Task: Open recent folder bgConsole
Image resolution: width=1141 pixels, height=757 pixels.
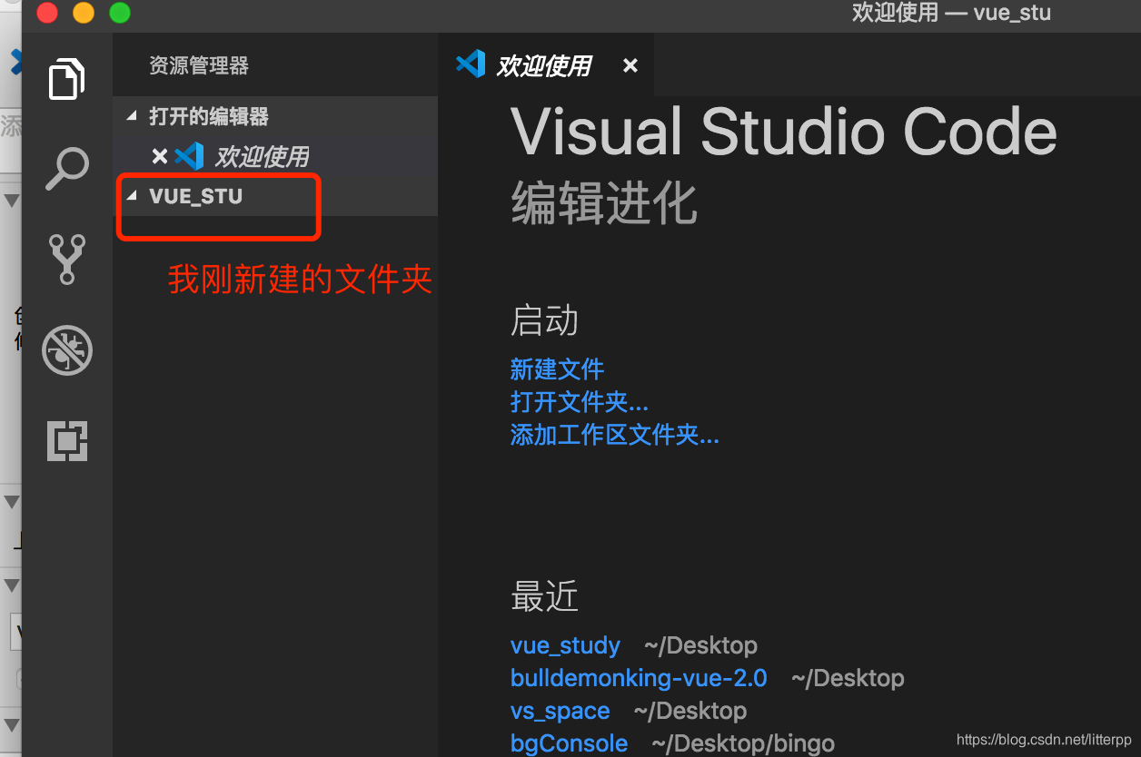Action: 570,744
